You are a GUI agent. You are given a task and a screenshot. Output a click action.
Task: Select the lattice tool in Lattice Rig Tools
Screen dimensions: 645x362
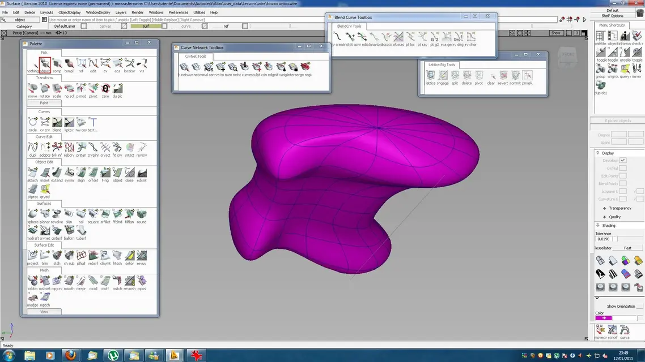(430, 77)
